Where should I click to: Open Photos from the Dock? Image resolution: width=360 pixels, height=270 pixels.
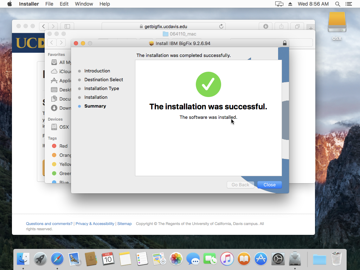(x=176, y=259)
